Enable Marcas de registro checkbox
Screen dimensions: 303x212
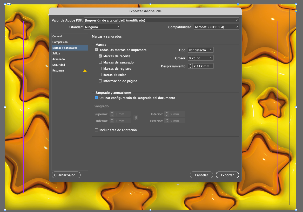click(100, 68)
